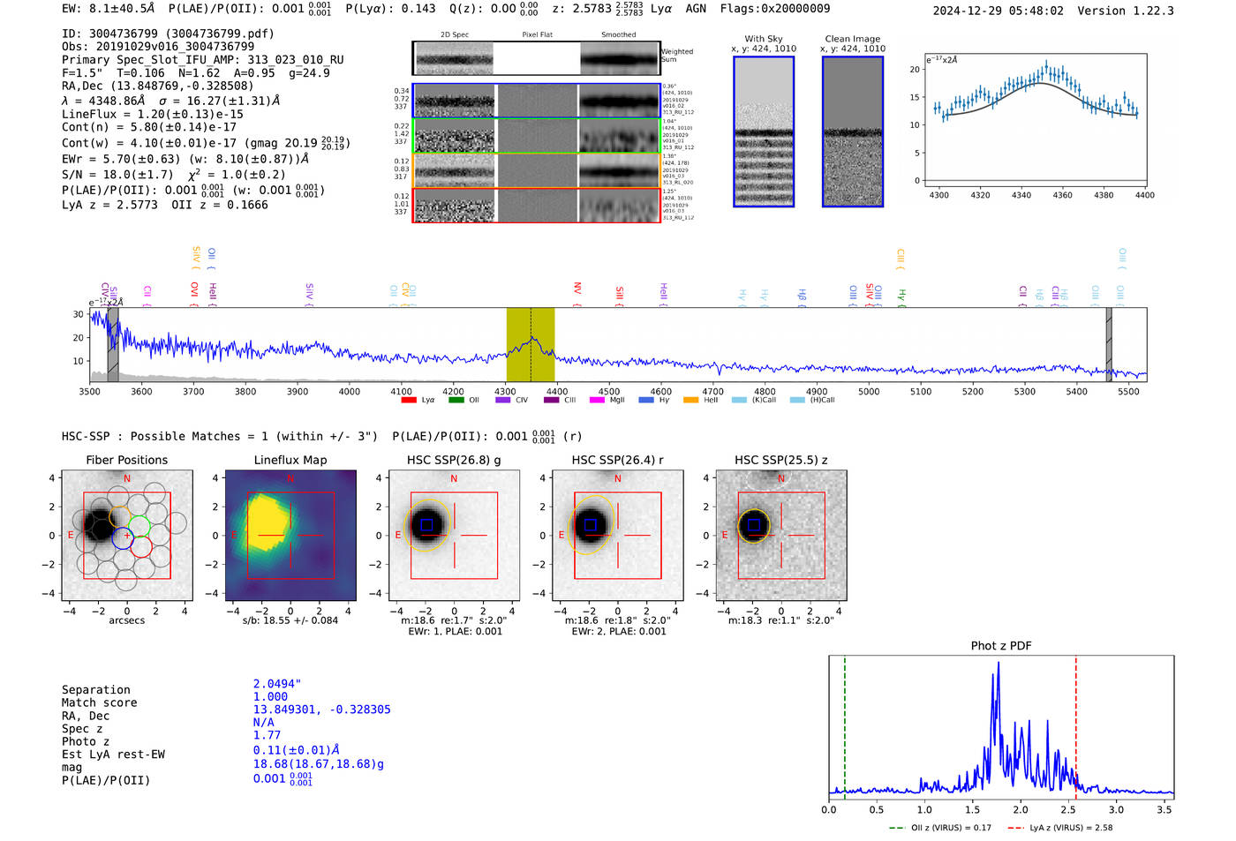The width and height of the screenshot is (1236, 841).
Task: Click the 'Obs: 20191029v016_3004736799' line
Action: coord(158,47)
